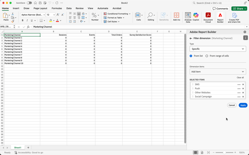The image size is (249, 155).
Task: Open more options for Social Campaign item
Action: tap(239, 97)
